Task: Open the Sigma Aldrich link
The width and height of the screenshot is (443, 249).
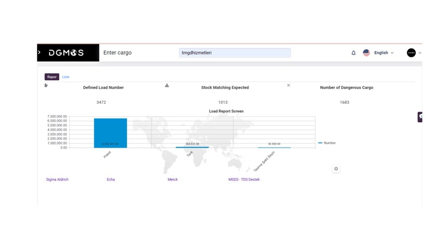Action: click(x=57, y=179)
